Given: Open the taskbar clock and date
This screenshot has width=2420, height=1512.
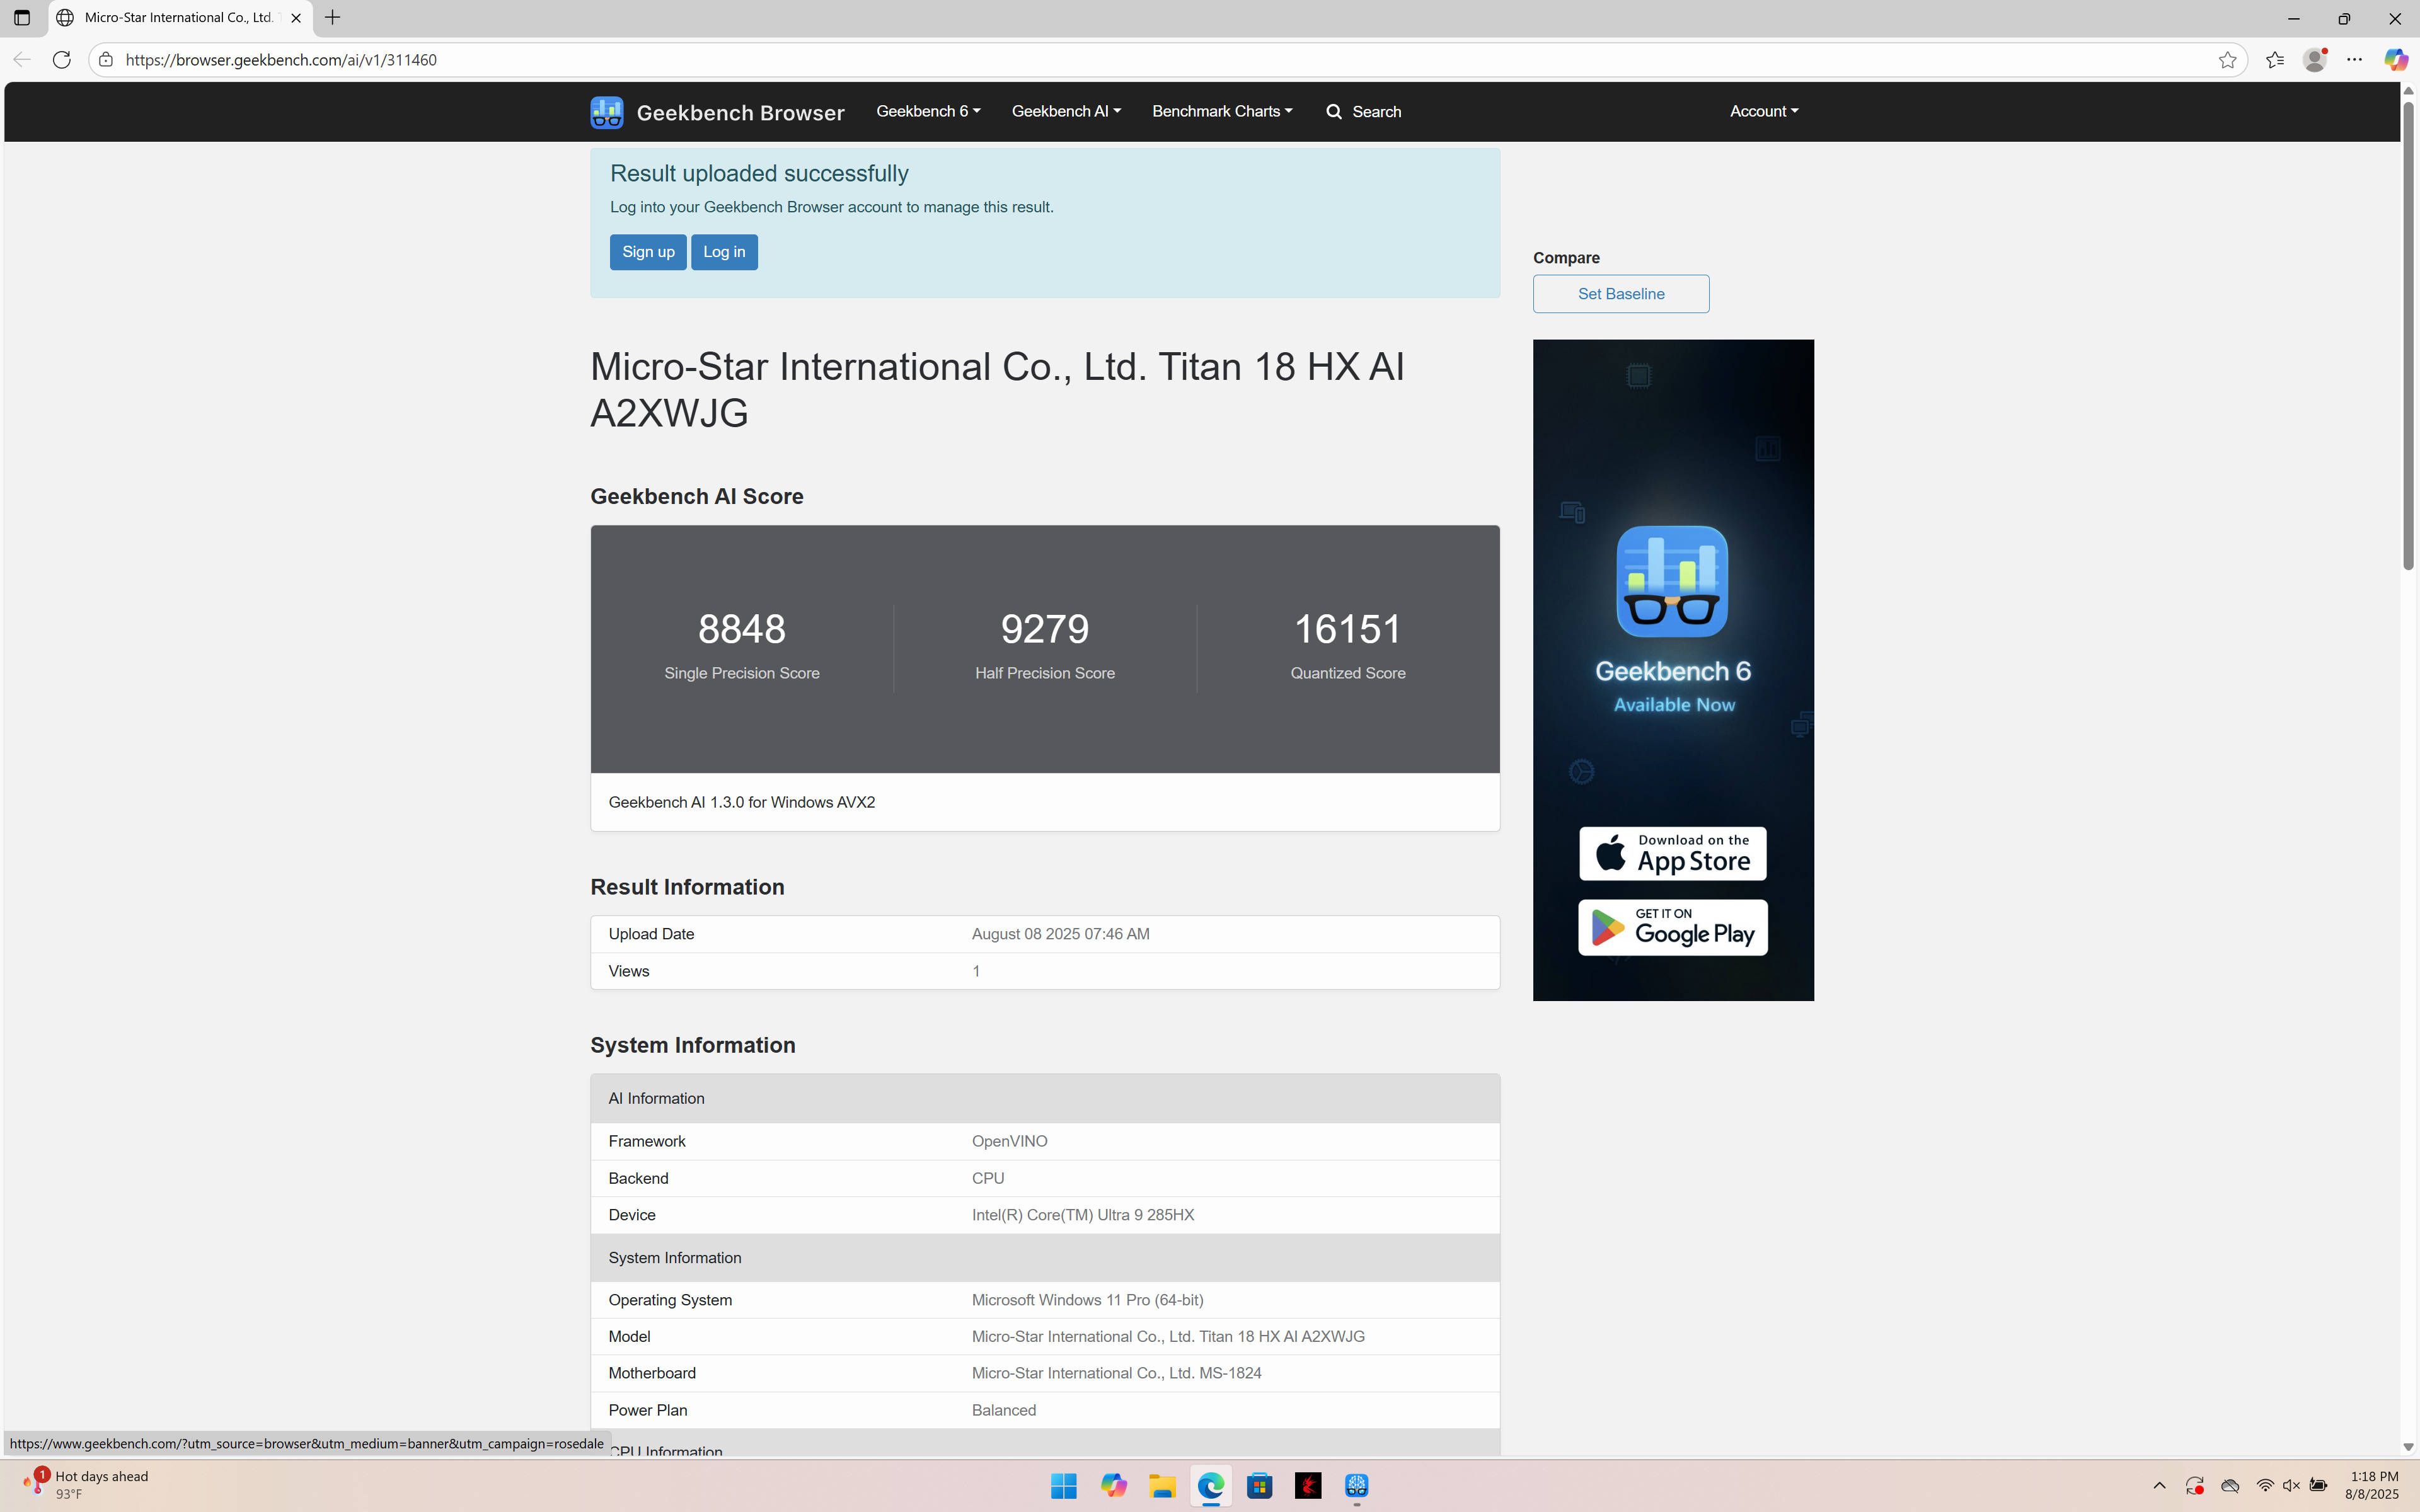Looking at the screenshot, I should point(2371,1485).
